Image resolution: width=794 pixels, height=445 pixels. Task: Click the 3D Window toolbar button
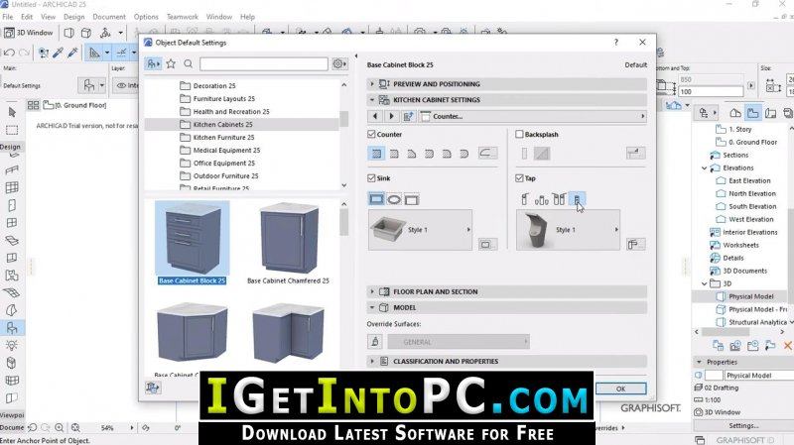[30, 33]
